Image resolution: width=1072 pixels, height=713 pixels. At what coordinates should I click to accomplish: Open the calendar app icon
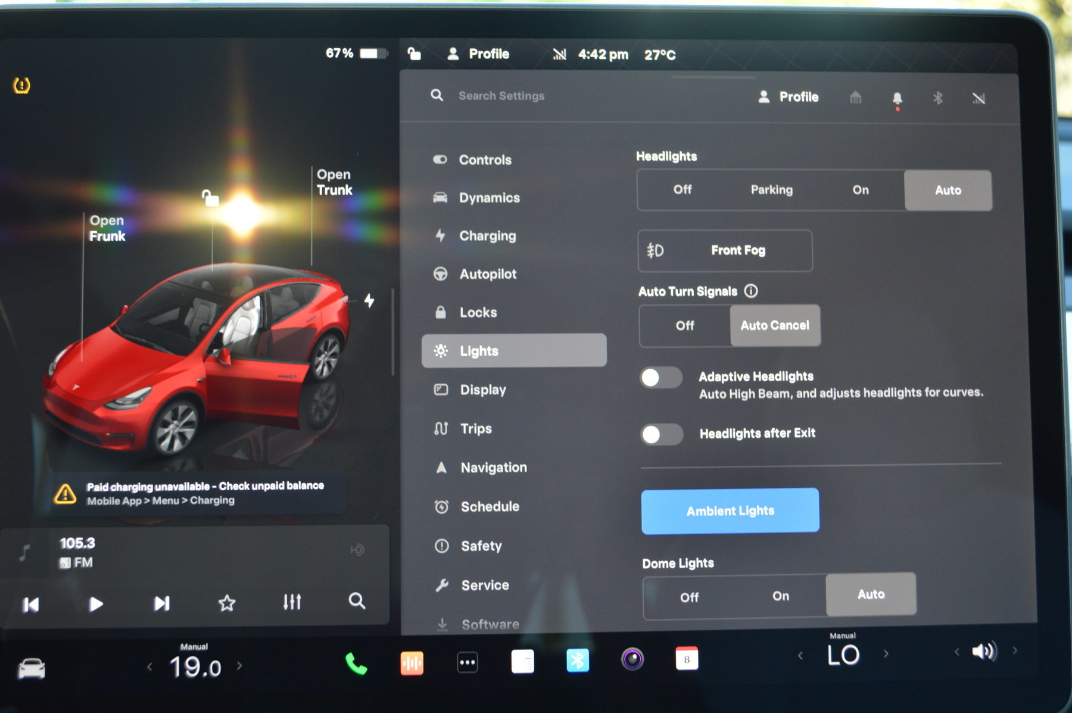pos(687,659)
